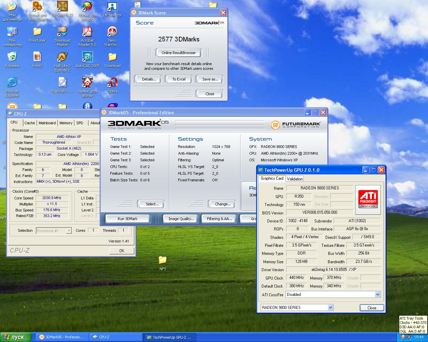Open the RivaTuner shortcut icon on the desktop
The height and width of the screenshot is (342, 428).
(x=37, y=6)
